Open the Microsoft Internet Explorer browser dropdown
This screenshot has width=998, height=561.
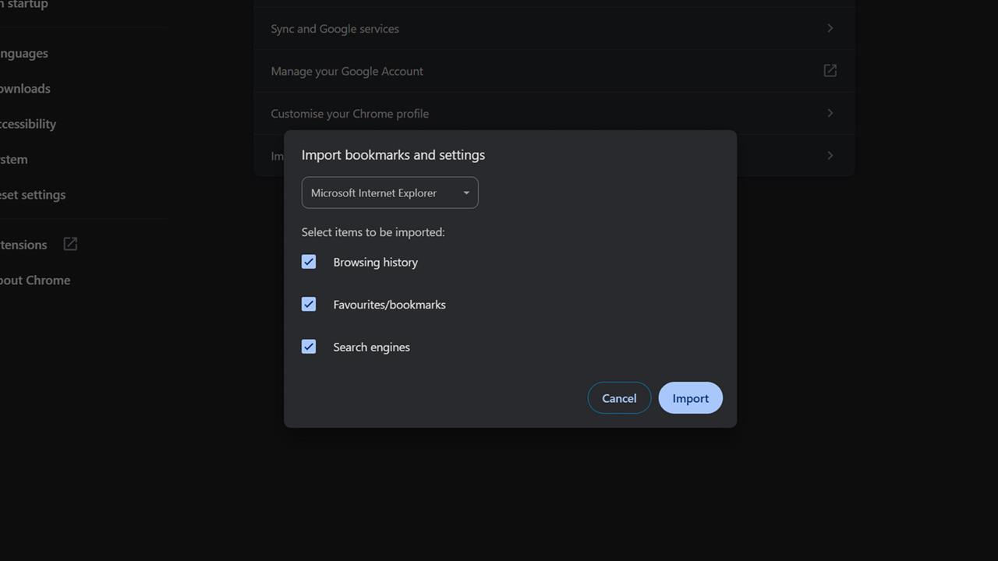click(x=390, y=192)
